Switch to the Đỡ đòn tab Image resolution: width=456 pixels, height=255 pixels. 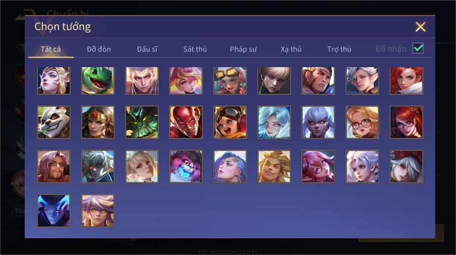[99, 49]
